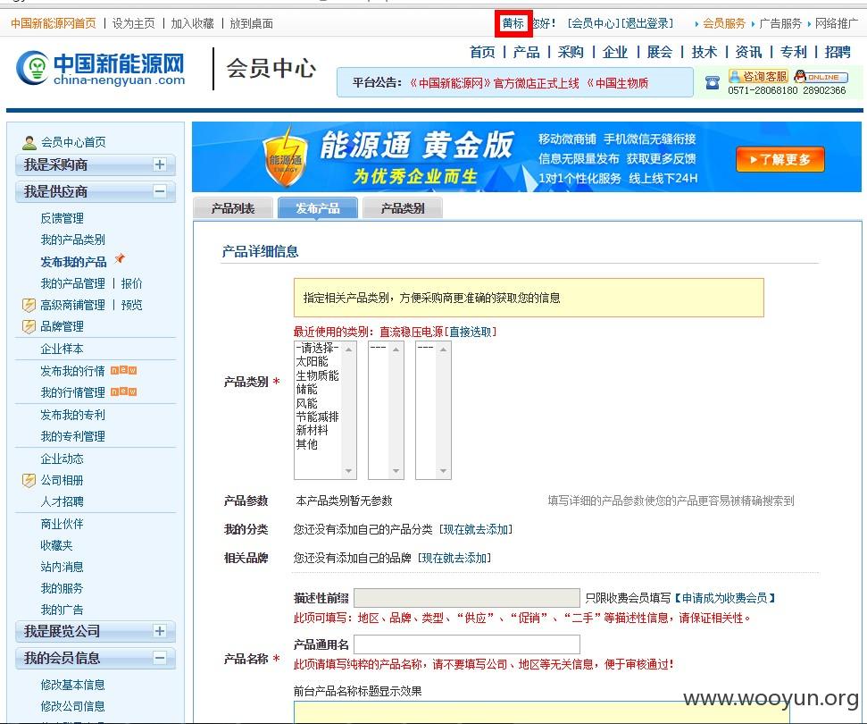Click 放到桌面 link

coord(251,23)
